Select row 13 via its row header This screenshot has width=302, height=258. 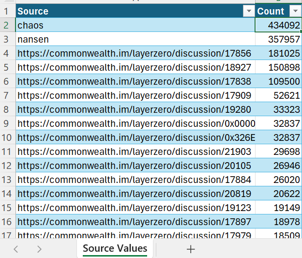click(8, 180)
